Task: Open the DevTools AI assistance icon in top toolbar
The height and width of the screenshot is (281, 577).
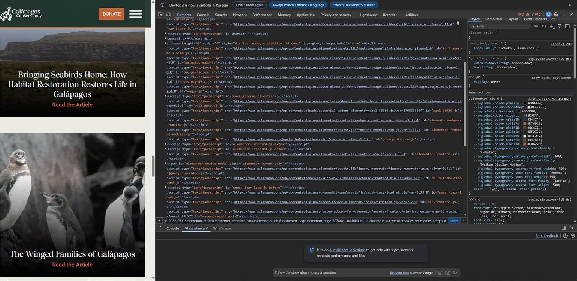Action: pos(549,15)
